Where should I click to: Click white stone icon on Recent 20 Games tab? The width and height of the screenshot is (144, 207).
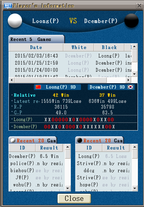13,140
